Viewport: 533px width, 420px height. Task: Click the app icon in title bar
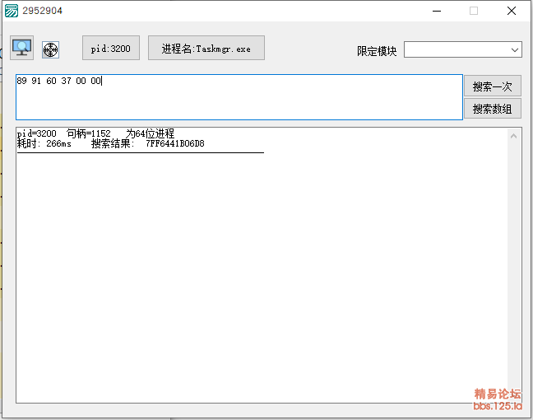11,11
